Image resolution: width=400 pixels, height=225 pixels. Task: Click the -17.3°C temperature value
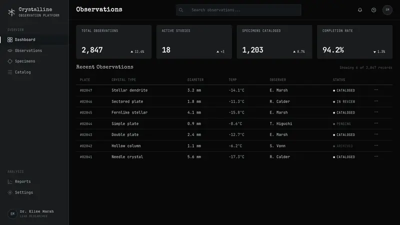tap(236, 157)
